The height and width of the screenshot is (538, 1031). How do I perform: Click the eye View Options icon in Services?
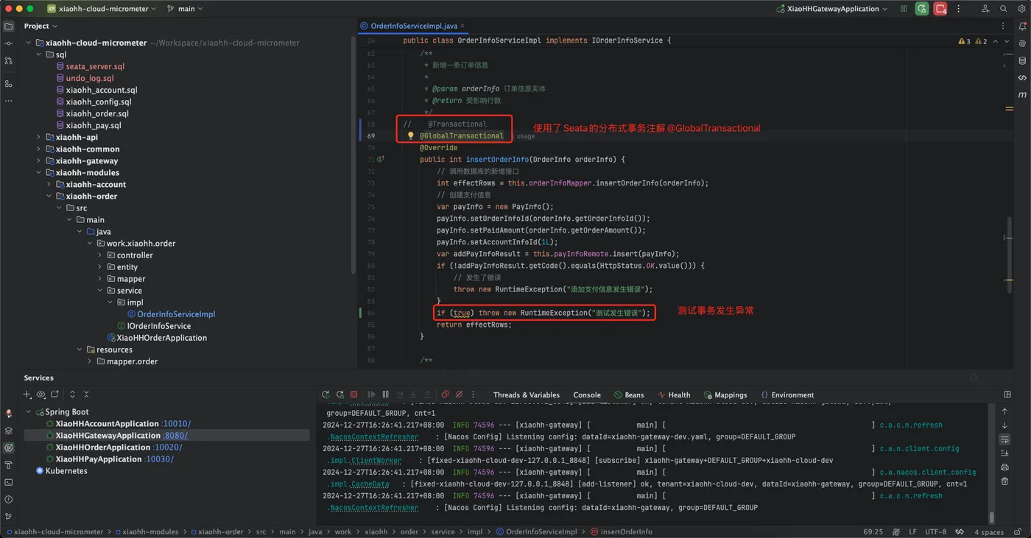41,394
